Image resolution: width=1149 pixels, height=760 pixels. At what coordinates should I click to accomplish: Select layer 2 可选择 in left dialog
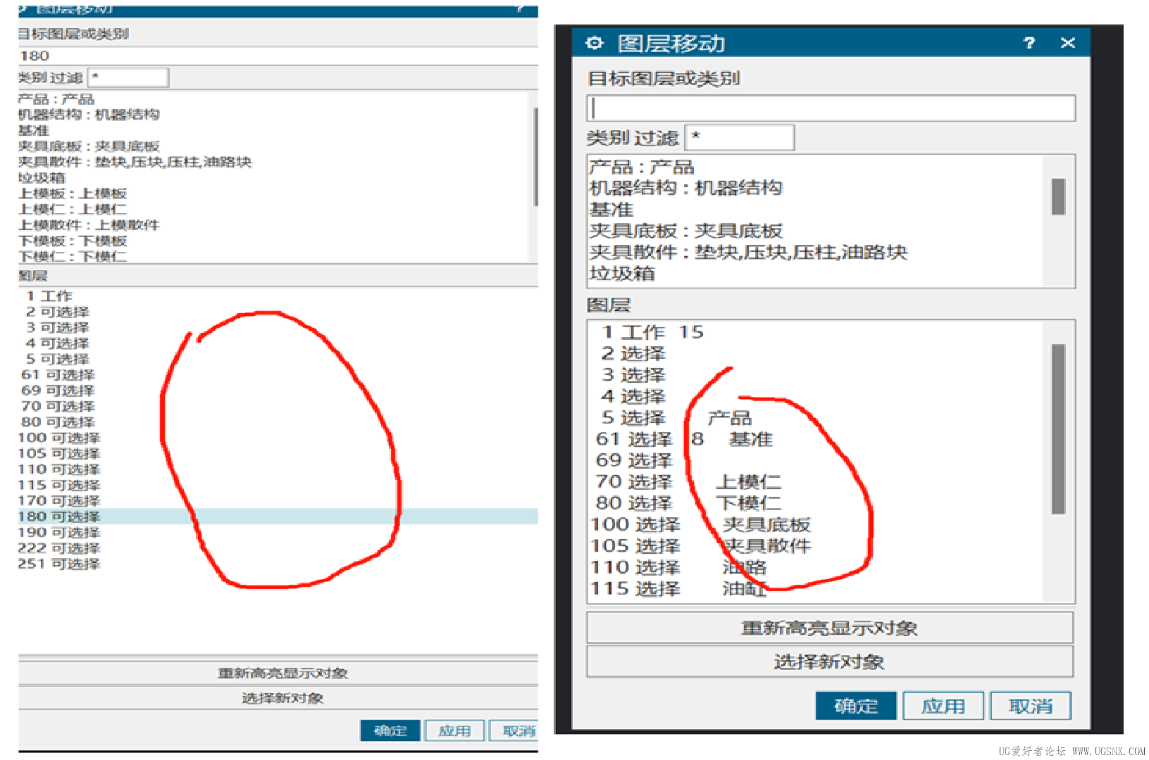(58, 312)
